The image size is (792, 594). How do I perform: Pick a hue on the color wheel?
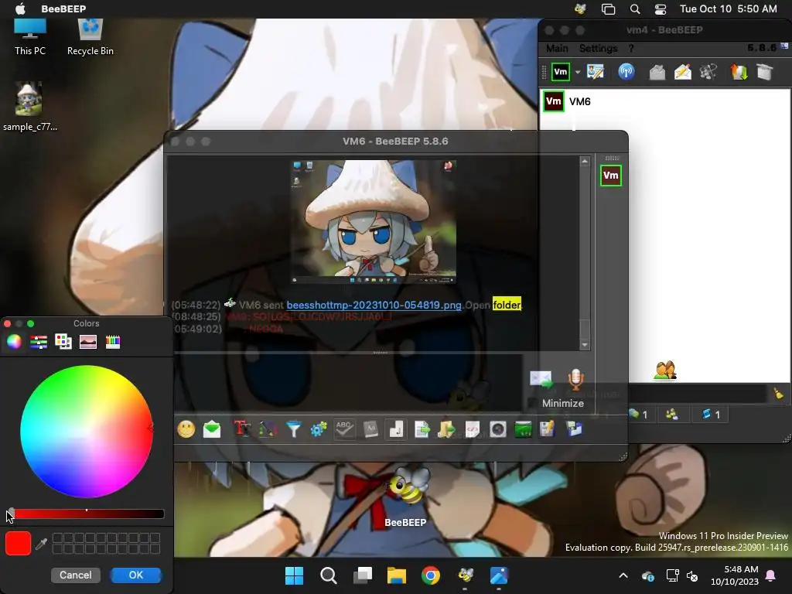click(87, 432)
